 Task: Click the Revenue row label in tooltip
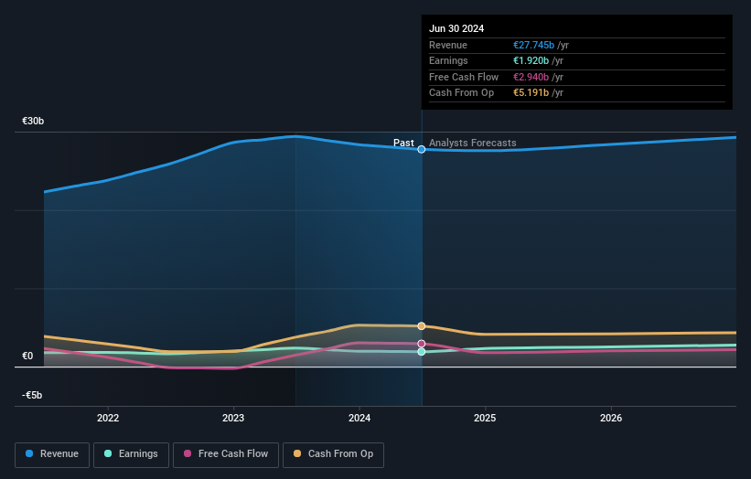(448, 45)
